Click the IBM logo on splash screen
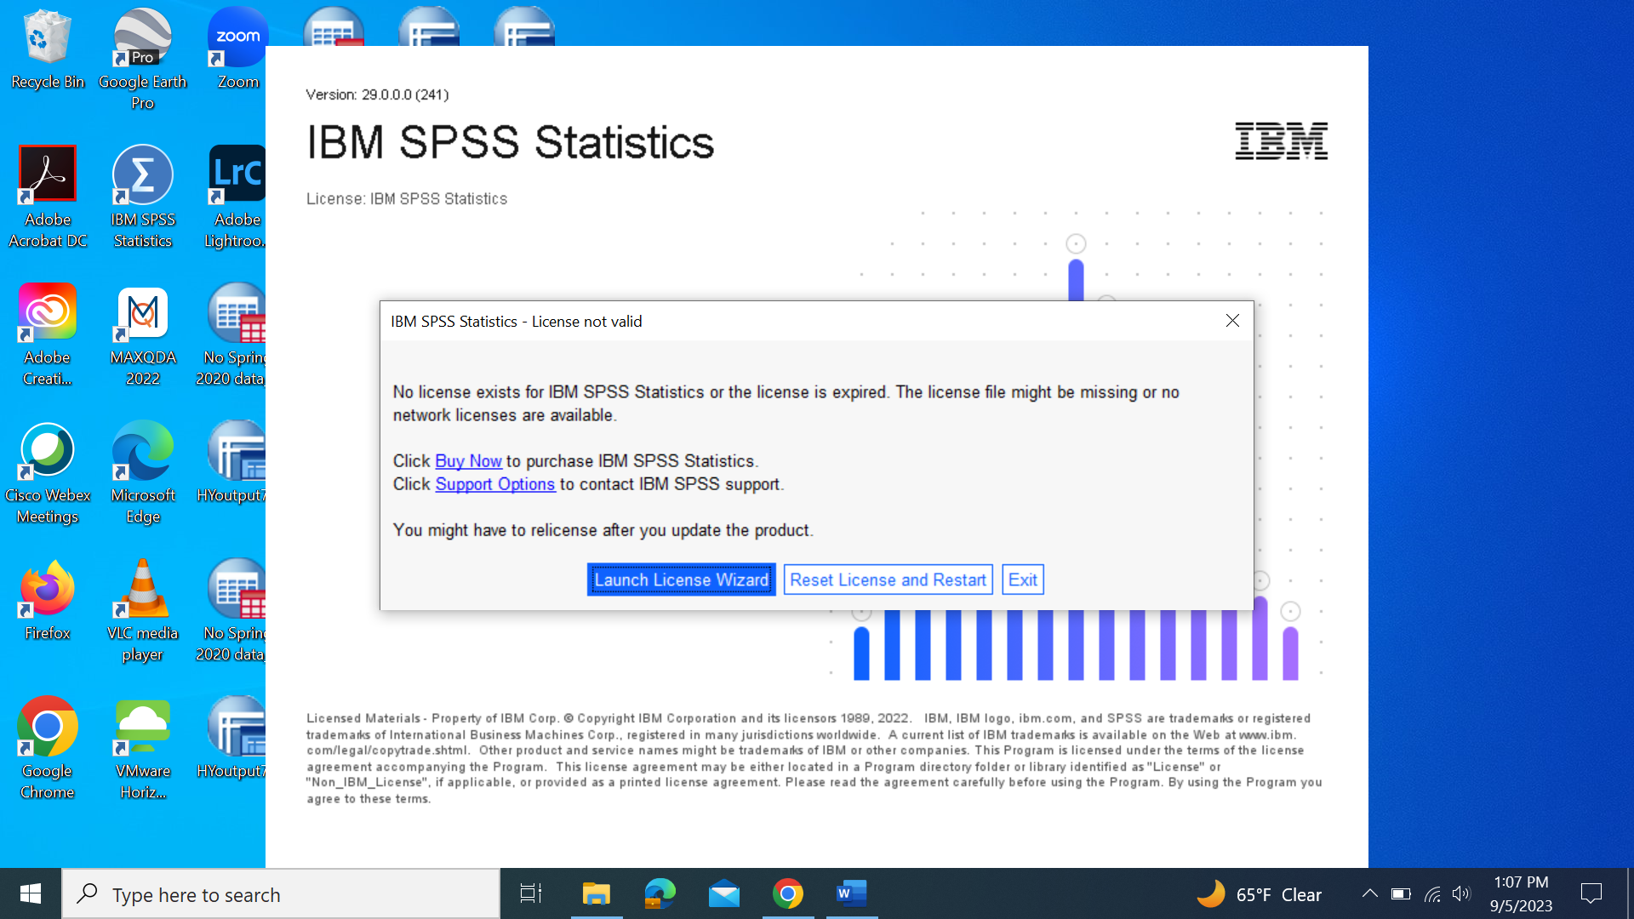Image resolution: width=1634 pixels, height=919 pixels. [x=1281, y=141]
